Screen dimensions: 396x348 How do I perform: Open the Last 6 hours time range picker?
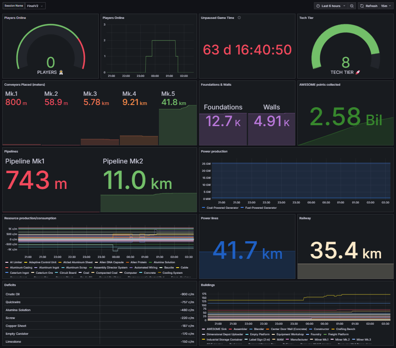click(331, 6)
